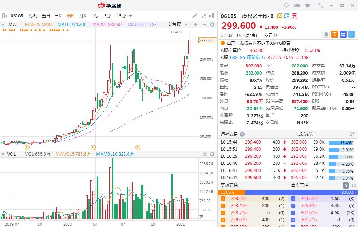The width and height of the screenshot is (358, 227).
Task: Select ask level 3 price 300.000
Action: pyautogui.click(x=309, y=213)
